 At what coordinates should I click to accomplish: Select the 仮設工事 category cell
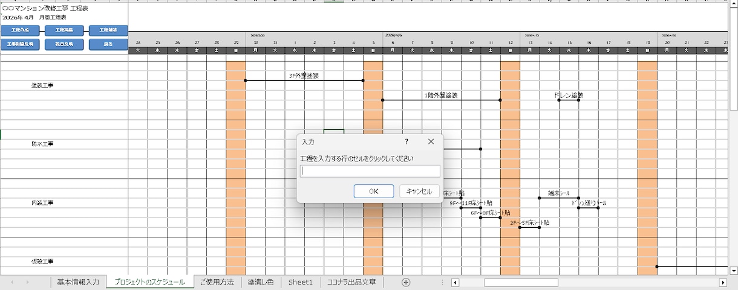pos(42,262)
